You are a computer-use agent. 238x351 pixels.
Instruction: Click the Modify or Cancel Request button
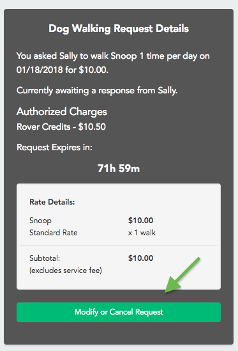[119, 312]
